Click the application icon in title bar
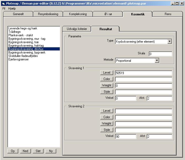The width and height of the screenshot is (185, 160). 3,3
